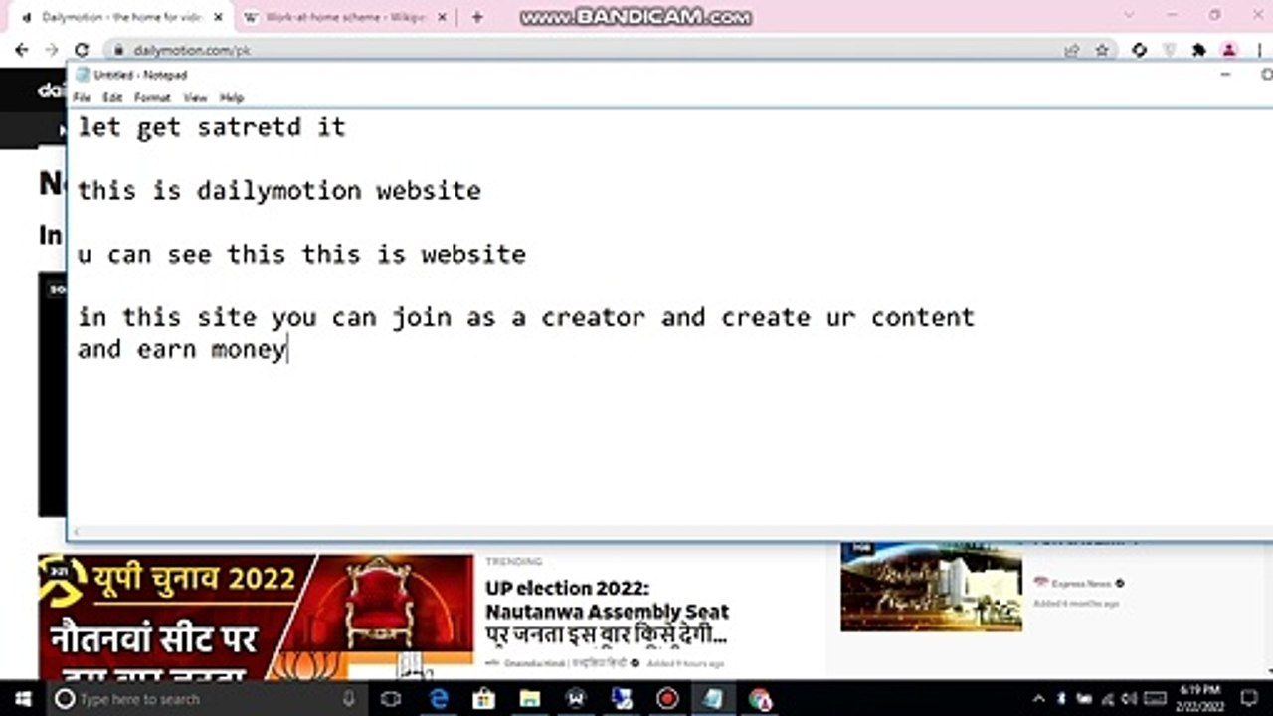Open a new Chrome tab

pyautogui.click(x=478, y=17)
